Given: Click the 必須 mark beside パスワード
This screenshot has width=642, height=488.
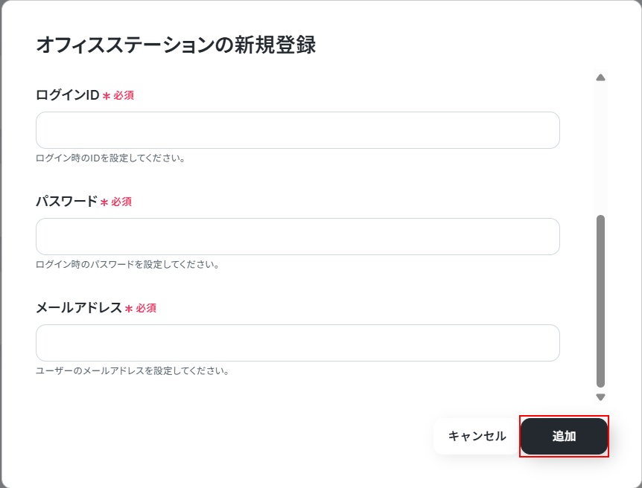Looking at the screenshot, I should pyautogui.click(x=121, y=202).
